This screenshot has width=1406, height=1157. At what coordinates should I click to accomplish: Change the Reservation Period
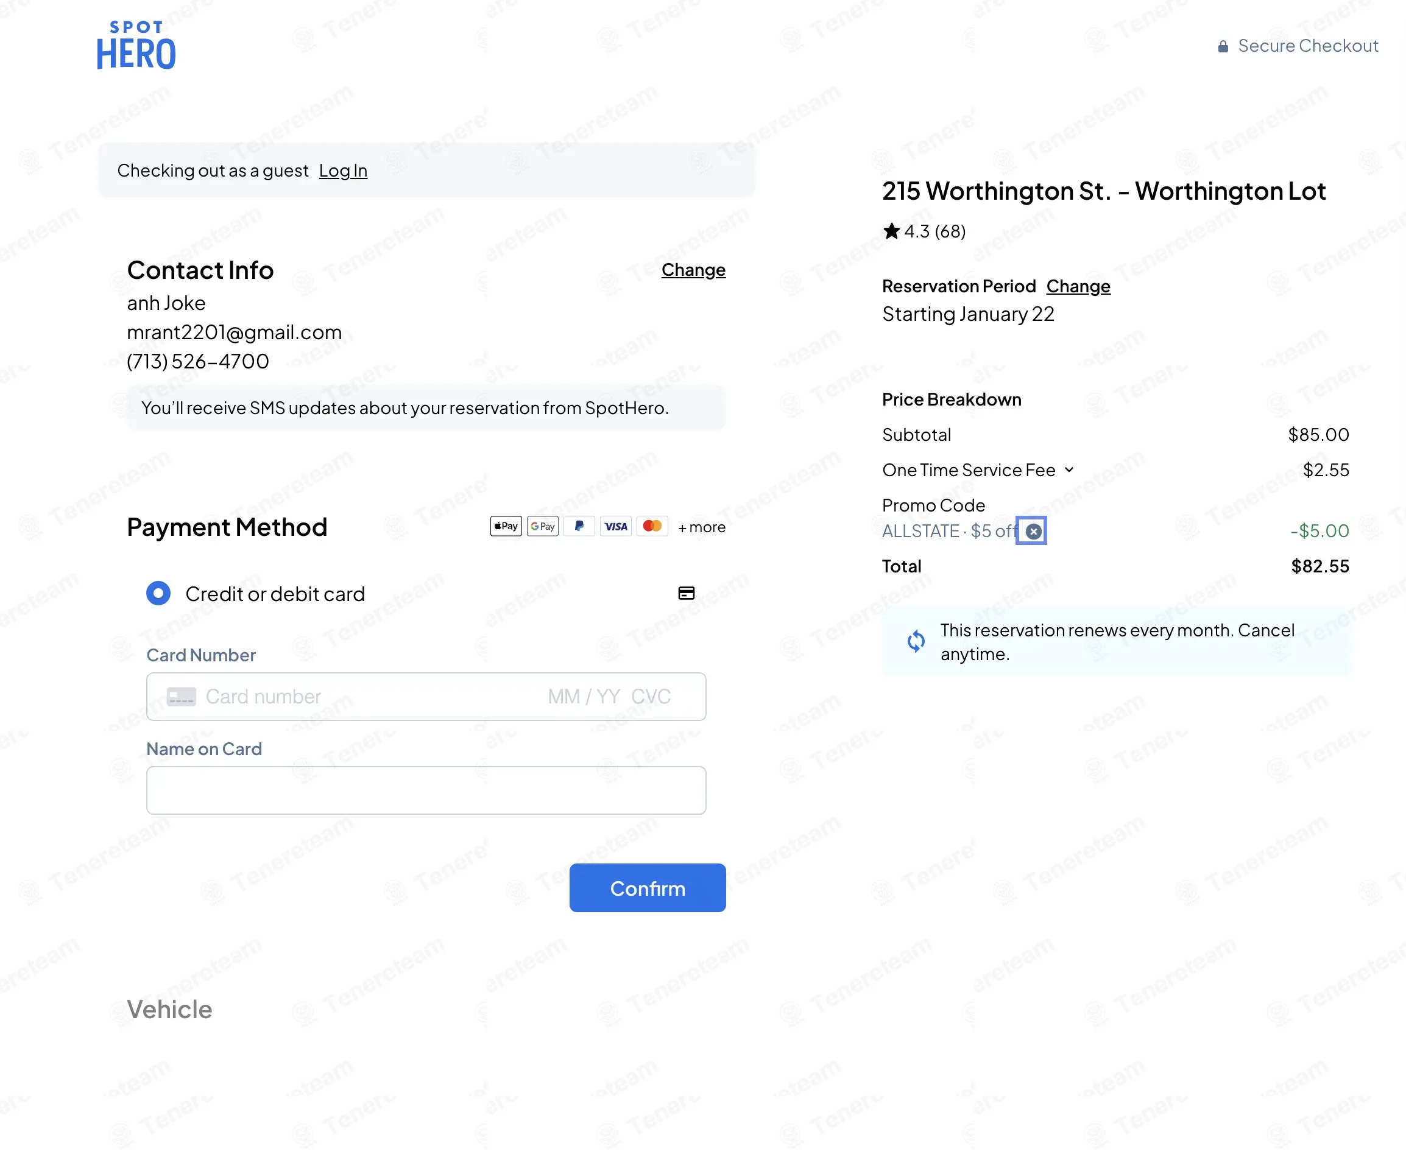[x=1077, y=286]
